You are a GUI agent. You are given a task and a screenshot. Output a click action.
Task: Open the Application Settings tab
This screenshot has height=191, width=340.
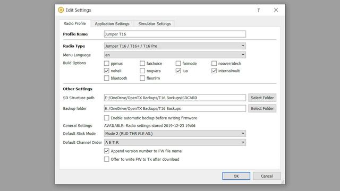pyautogui.click(x=112, y=23)
